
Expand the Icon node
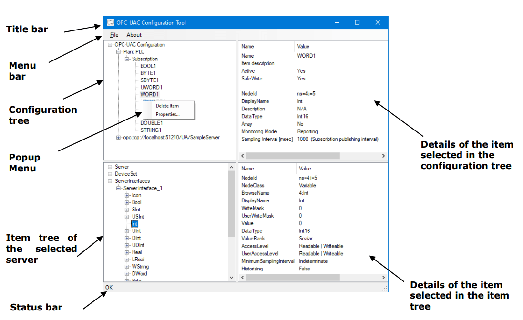click(127, 195)
